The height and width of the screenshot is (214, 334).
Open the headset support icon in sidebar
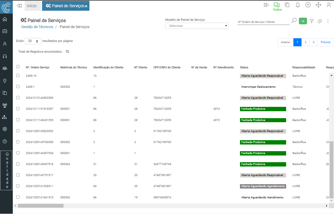[5, 56]
